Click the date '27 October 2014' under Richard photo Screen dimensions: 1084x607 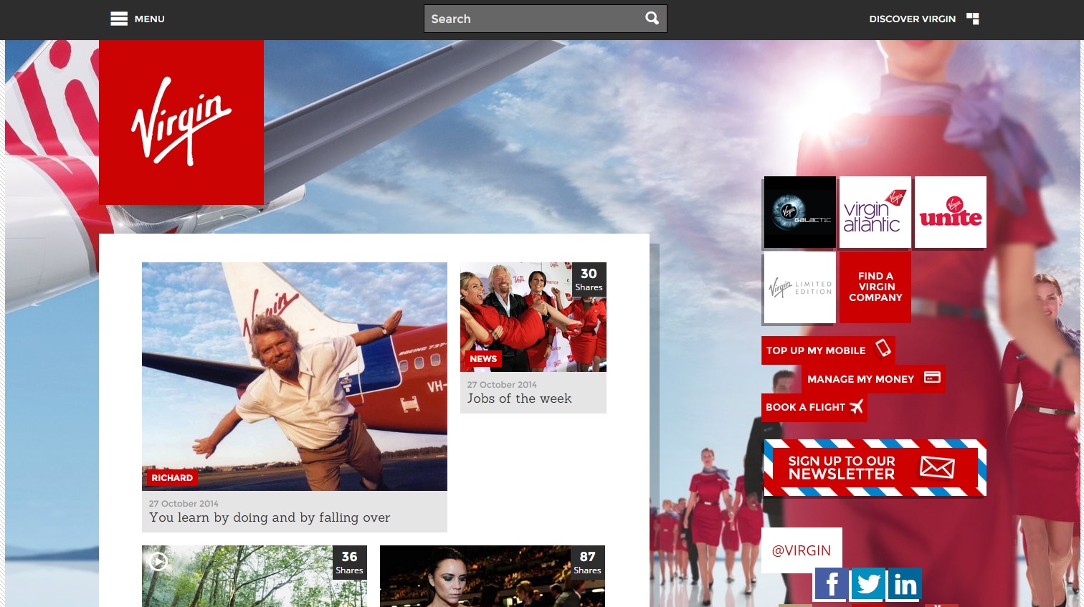pos(184,504)
